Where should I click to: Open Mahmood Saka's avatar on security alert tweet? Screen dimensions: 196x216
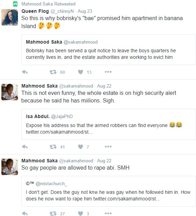point(10,92)
